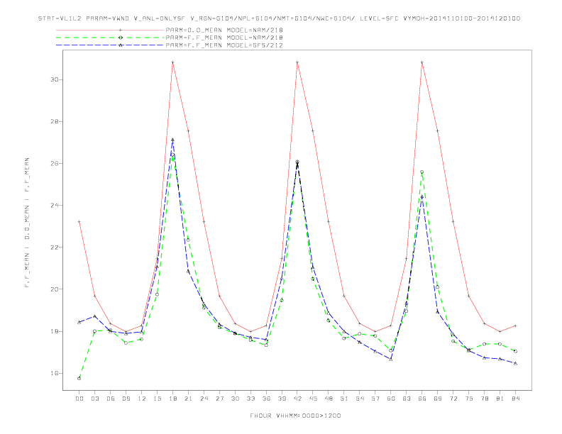This screenshot has height=434, width=562.
Task: Click y-axis tick value 28
Action: coord(54,121)
